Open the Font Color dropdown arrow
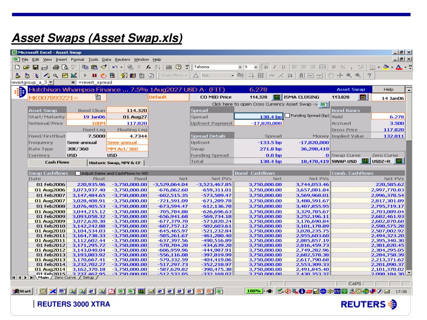 point(405,67)
